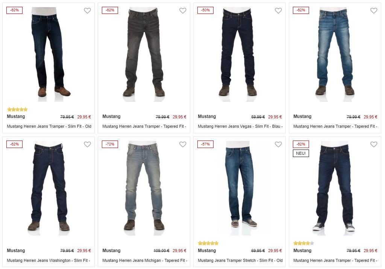The height and width of the screenshot is (269, 385).
Task: Open Mustang Herren Jeans Washington title link
Action: coord(49,260)
